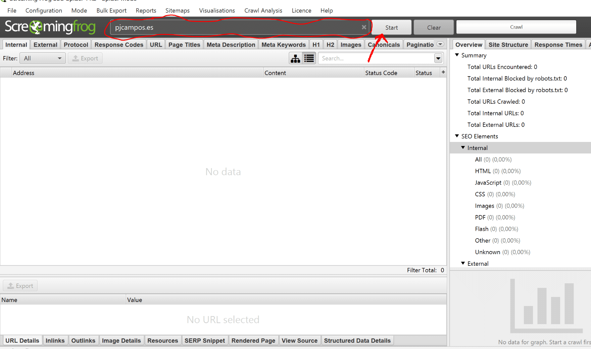Click the Search input field
Viewport: 591px width, 349px height.
(x=376, y=58)
